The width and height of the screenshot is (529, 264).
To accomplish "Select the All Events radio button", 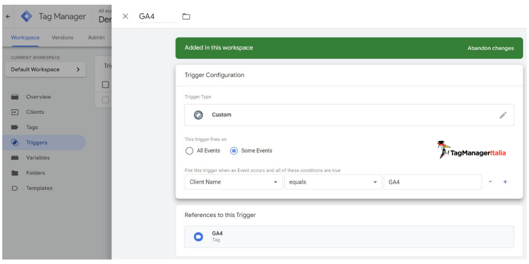I will (189, 150).
